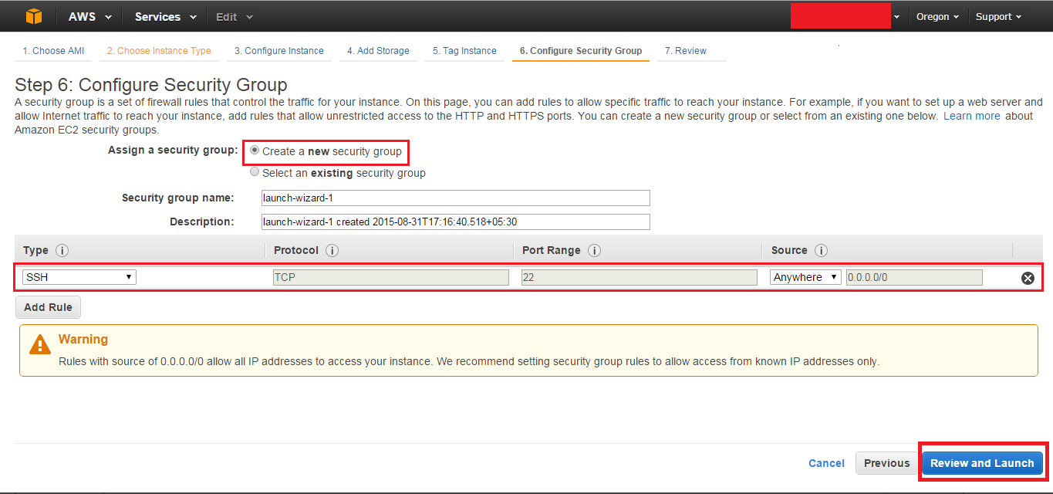Go to step 3 Configure Instance
The height and width of the screenshot is (494, 1053).
pyautogui.click(x=278, y=51)
